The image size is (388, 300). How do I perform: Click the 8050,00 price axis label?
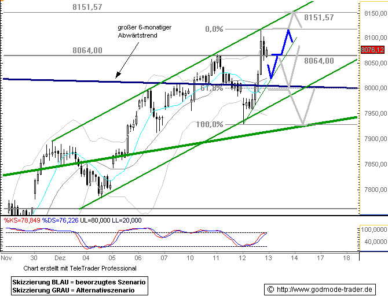pos(376,63)
